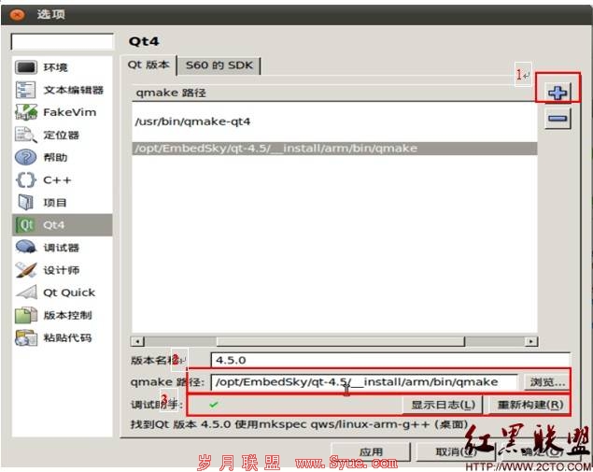Select /usr/bin/qmake-qt4 entry in list
This screenshot has height=472, width=593.
click(334, 122)
